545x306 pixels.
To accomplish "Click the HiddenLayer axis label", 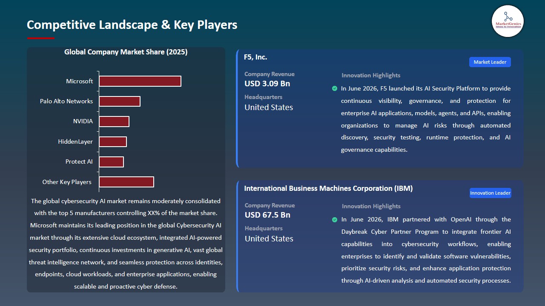I will (x=75, y=142).
